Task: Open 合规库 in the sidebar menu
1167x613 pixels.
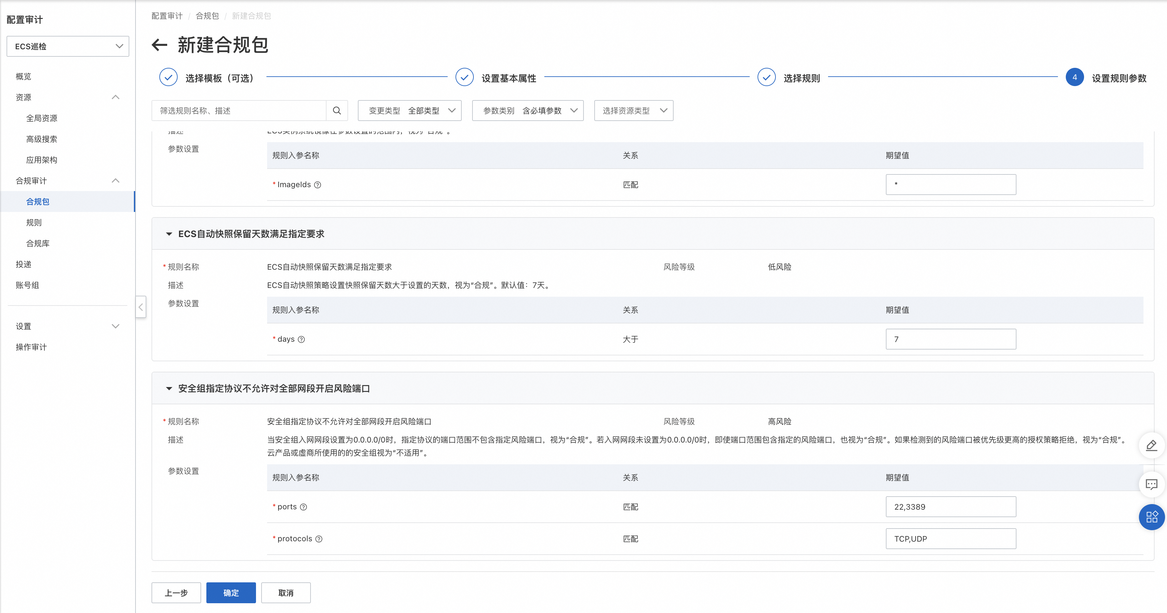Action: pos(38,243)
